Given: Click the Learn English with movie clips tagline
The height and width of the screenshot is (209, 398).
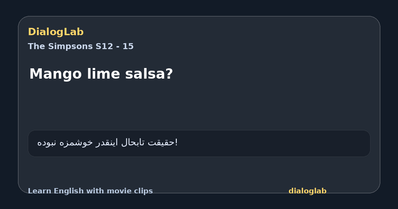Looking at the screenshot, I should pos(90,191).
